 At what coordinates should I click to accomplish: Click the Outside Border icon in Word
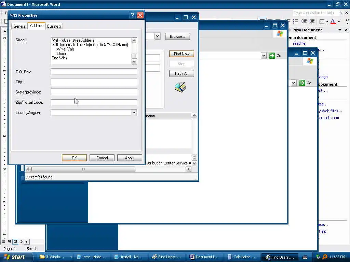click(x=322, y=21)
